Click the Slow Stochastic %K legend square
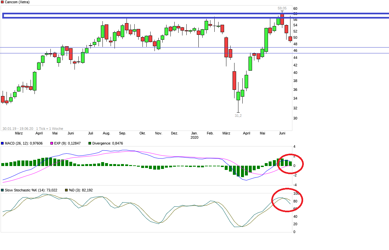389x250 pixels. point(3,189)
